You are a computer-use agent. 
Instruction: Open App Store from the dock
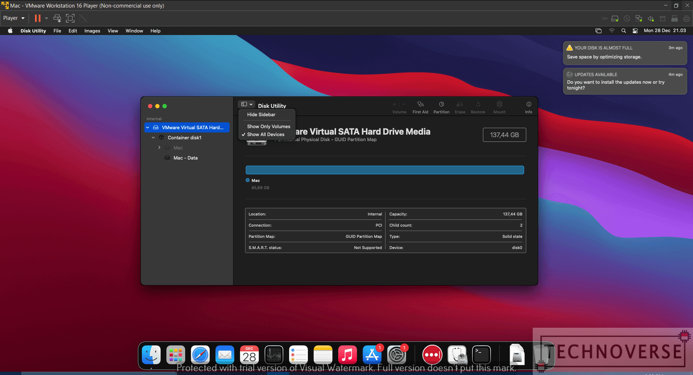pyautogui.click(x=372, y=355)
